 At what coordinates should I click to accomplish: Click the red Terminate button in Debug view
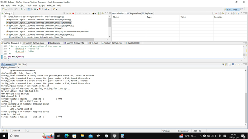click(x=73, y=14)
